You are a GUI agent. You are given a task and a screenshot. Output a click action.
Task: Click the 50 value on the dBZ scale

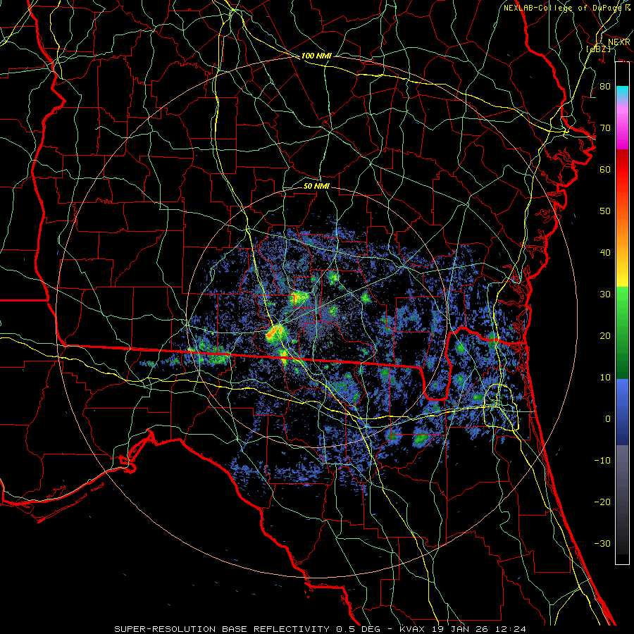tap(605, 211)
